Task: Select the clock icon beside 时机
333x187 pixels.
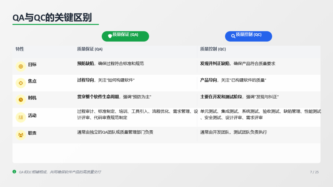Action: click(21, 100)
